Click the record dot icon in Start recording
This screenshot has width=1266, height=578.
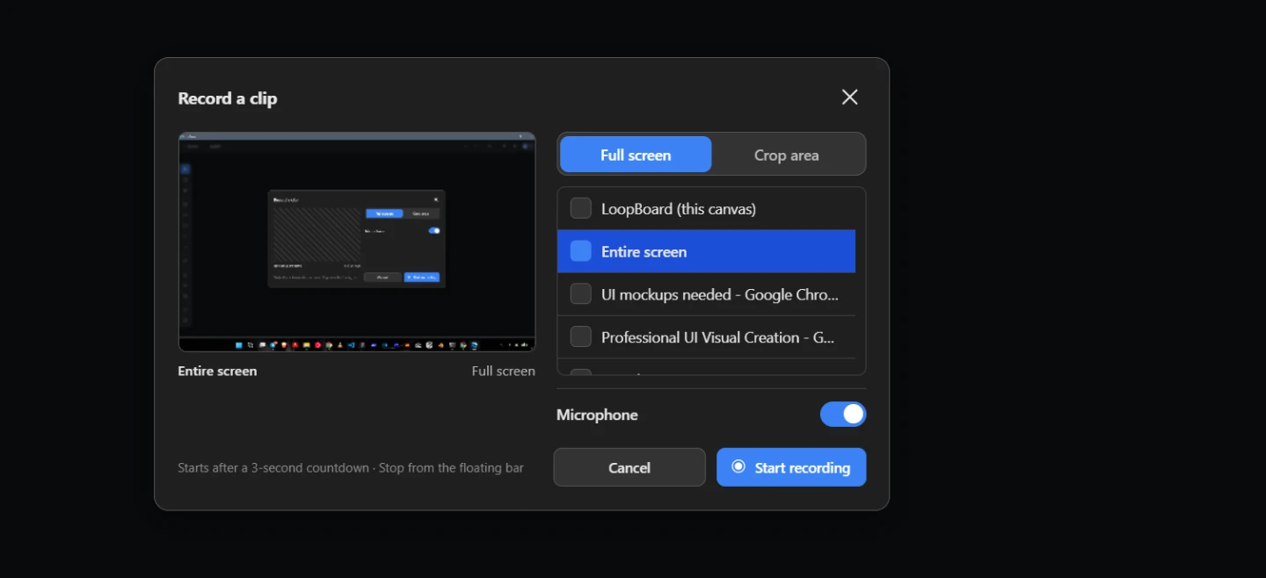pos(738,466)
